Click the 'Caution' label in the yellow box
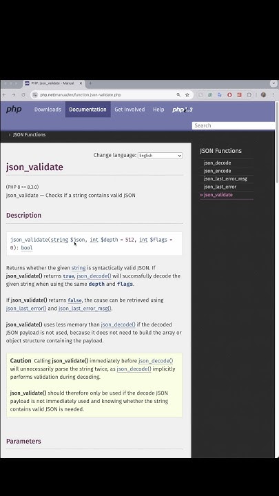 (x=21, y=360)
